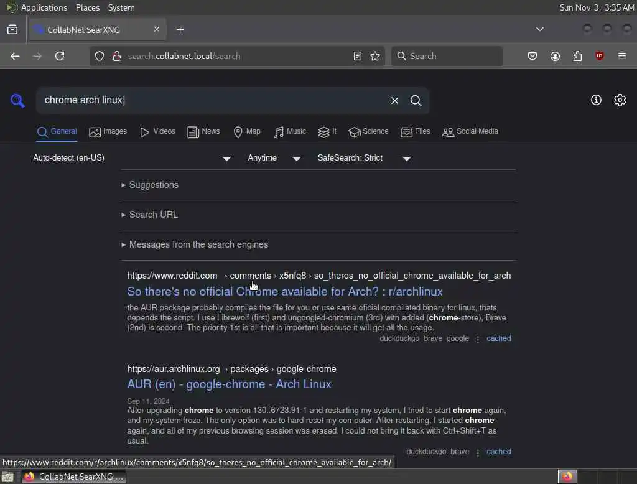Open SearXNG preferences gear icon

(620, 100)
